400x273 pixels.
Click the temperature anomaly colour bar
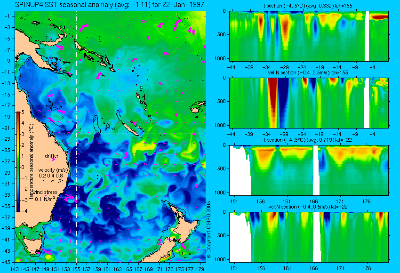click(18, 162)
